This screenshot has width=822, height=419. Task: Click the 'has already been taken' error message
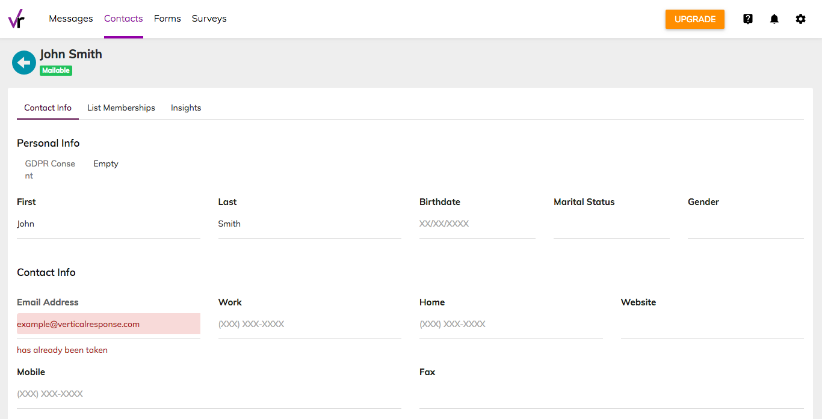point(62,350)
